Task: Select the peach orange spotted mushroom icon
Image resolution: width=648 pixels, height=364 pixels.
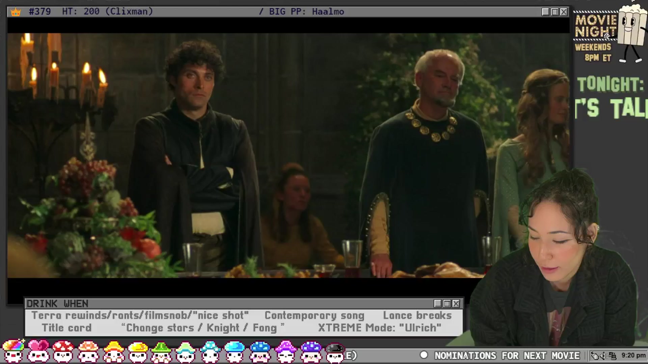Action: coord(88,352)
